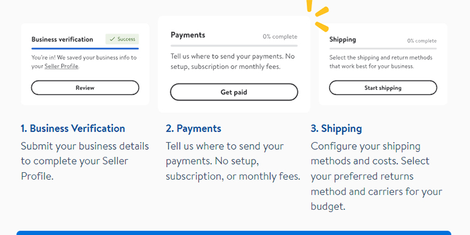Screen dimensions: 470x235
Task: Open the Seller Profile link
Action: (61, 66)
